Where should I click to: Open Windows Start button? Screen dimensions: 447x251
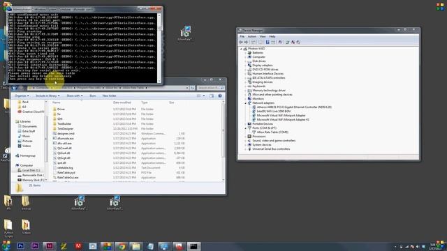[6, 246]
